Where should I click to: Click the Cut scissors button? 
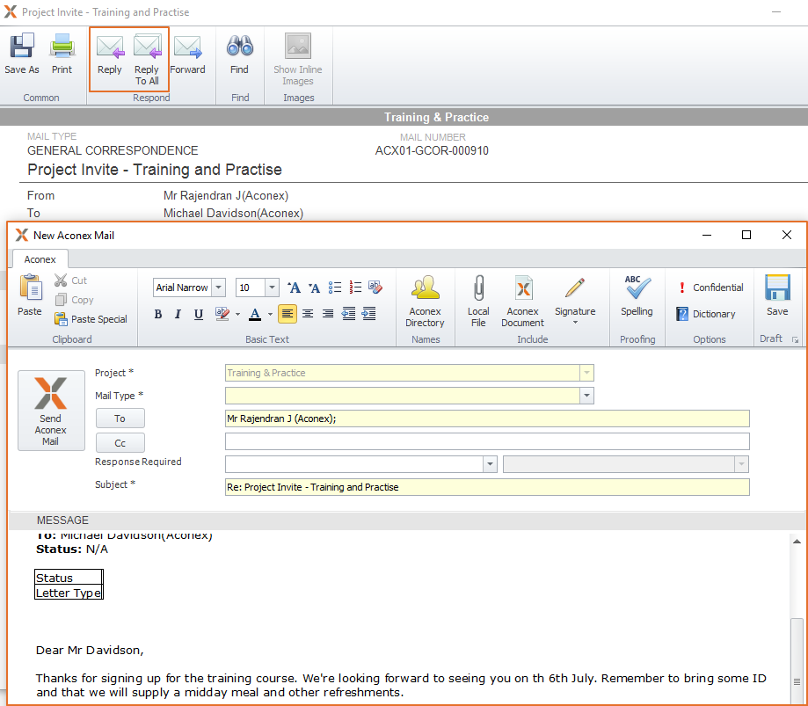tap(70, 280)
